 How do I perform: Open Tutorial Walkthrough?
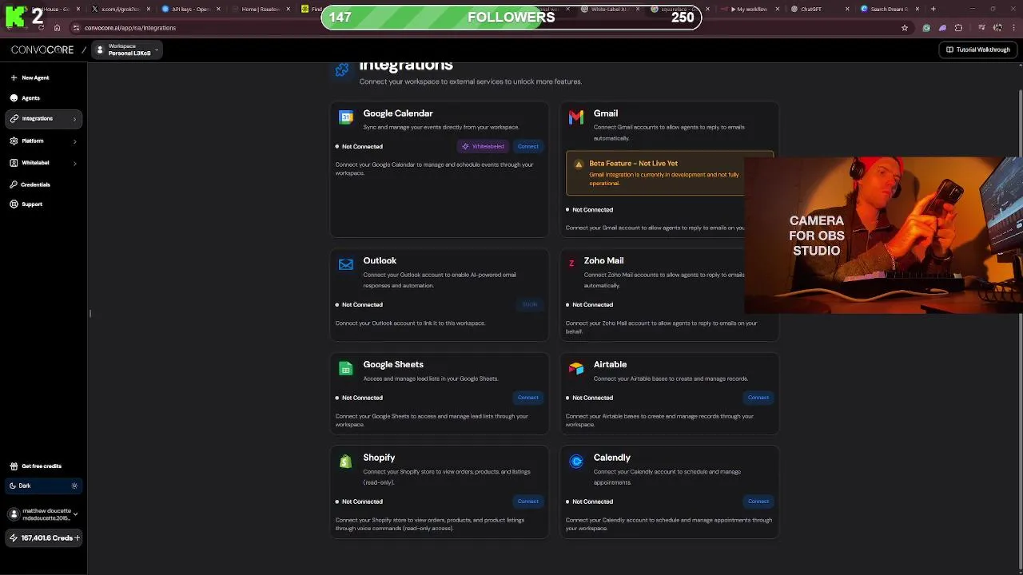pyautogui.click(x=977, y=50)
